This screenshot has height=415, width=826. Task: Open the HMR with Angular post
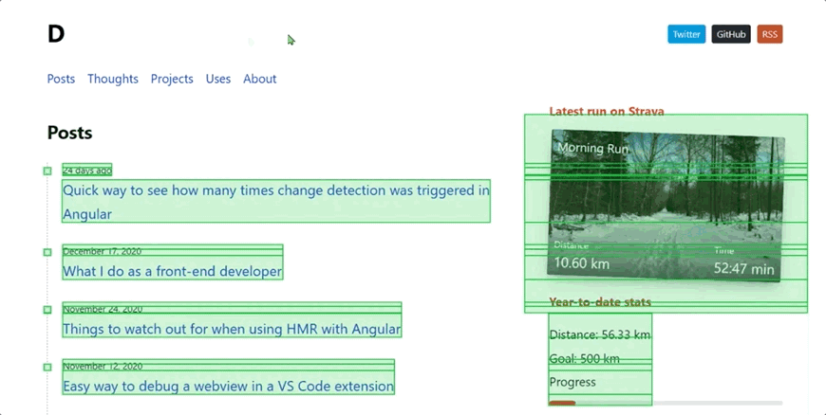232,330
